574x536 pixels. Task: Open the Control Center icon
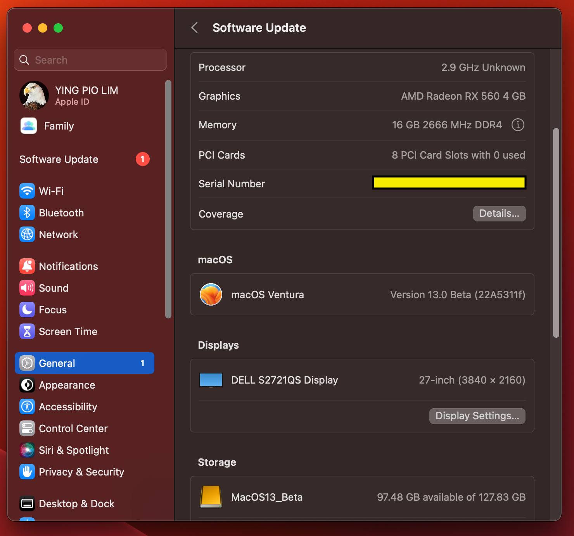pos(27,428)
